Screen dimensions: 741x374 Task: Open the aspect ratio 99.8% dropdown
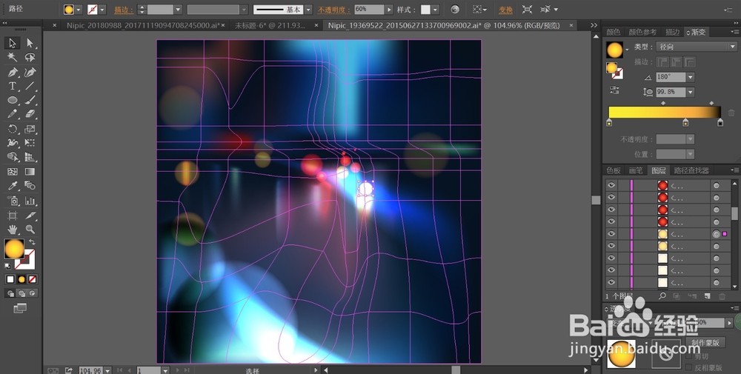pos(691,92)
